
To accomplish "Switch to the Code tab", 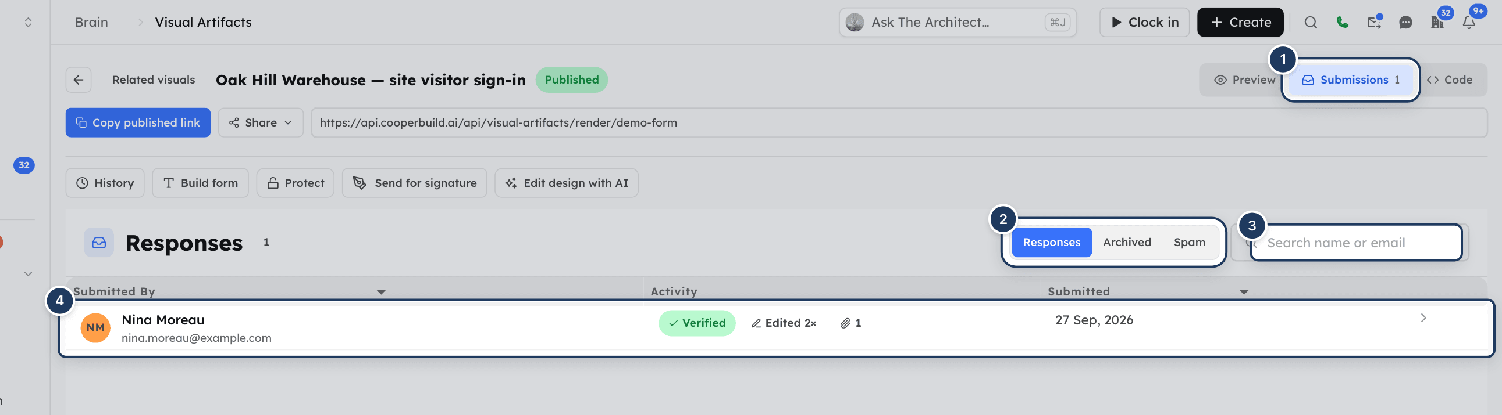I will click(1450, 80).
